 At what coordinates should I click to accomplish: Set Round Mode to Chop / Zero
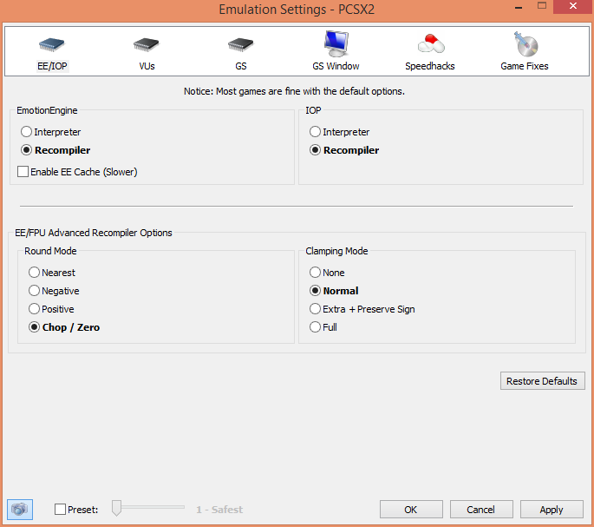(64, 327)
